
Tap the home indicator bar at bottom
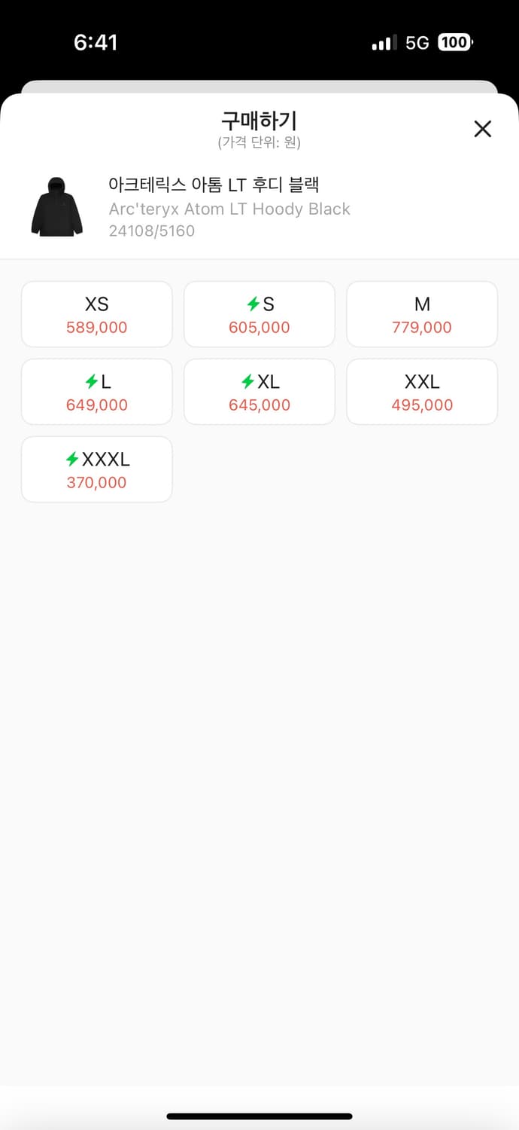tap(259, 1116)
